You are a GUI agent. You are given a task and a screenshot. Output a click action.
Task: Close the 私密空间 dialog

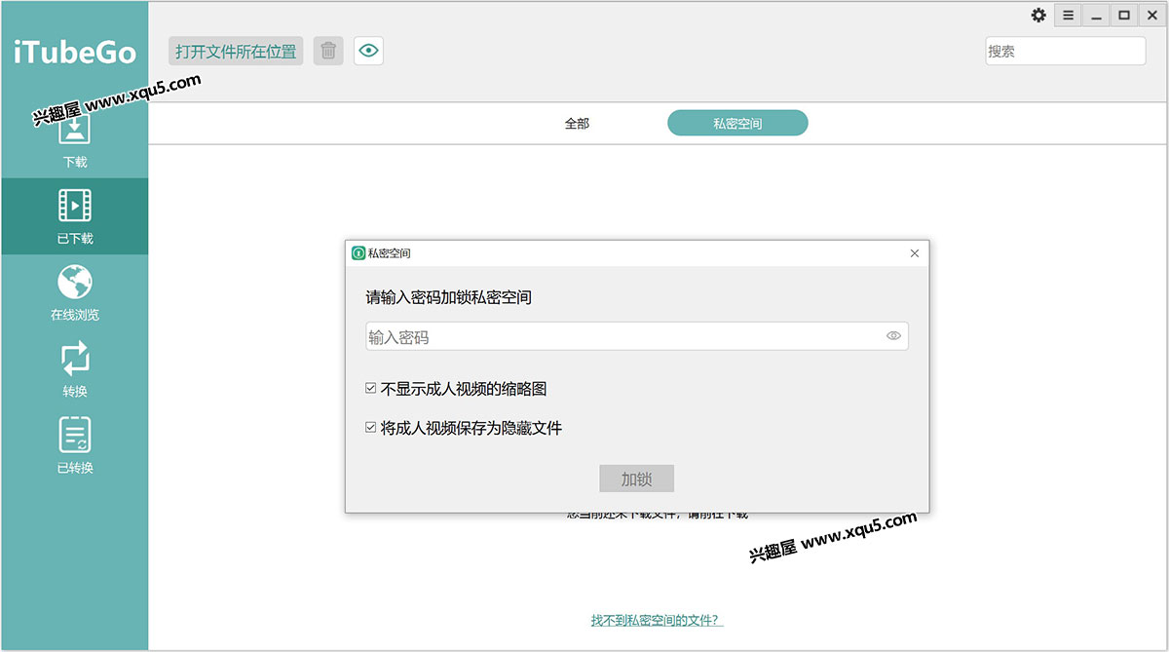[x=914, y=253]
